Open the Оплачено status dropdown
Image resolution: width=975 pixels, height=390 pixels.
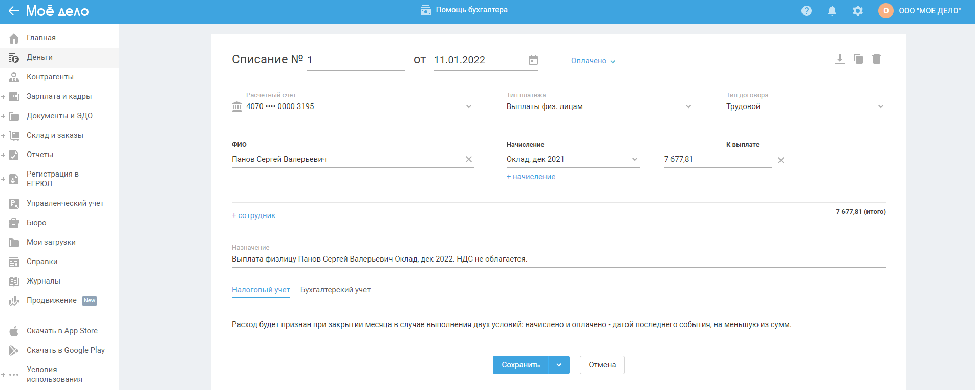pyautogui.click(x=593, y=61)
